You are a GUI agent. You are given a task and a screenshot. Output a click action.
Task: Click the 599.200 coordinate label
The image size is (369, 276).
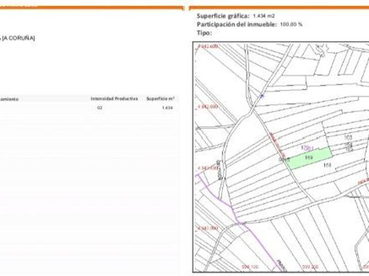(310, 267)
